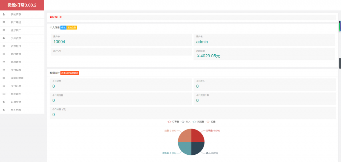
Task: Click the 个人信息 section heading
Action: pos(55,28)
